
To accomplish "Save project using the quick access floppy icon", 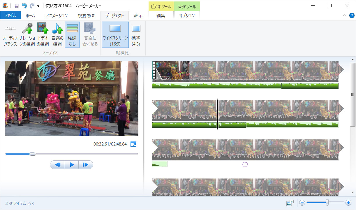I will (x=17, y=6).
